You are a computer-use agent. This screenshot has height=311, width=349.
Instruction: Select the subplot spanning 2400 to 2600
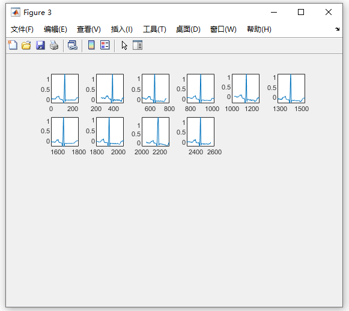(201, 131)
